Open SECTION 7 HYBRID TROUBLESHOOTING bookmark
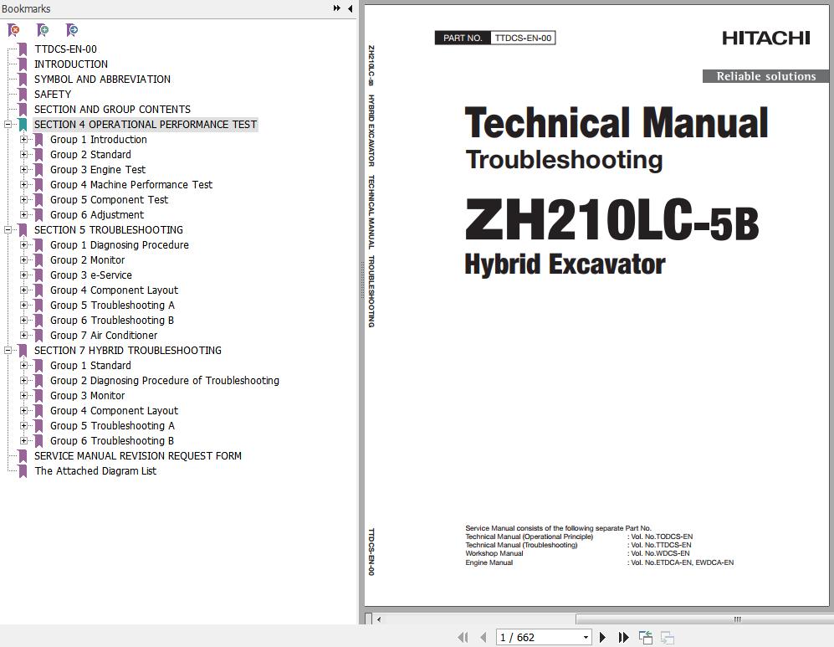The width and height of the screenshot is (834, 647). pos(128,351)
